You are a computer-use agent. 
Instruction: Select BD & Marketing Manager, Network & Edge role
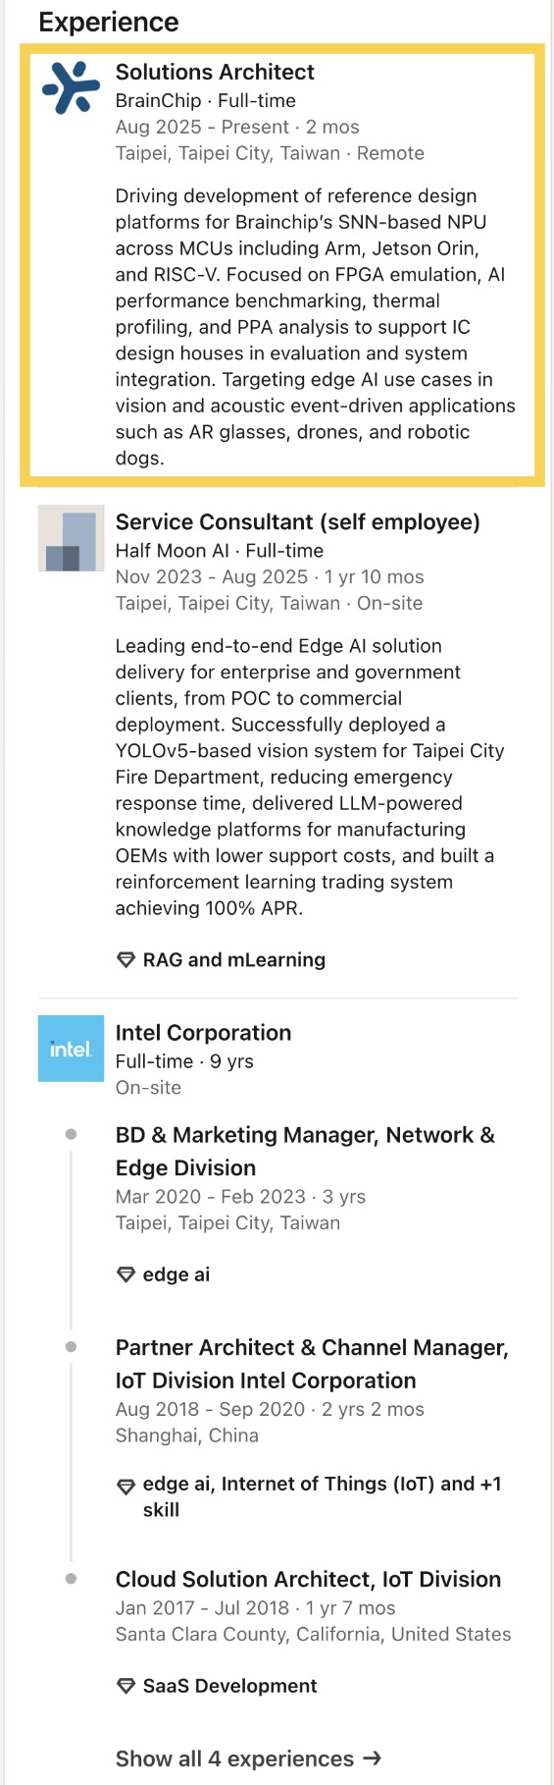click(305, 1151)
